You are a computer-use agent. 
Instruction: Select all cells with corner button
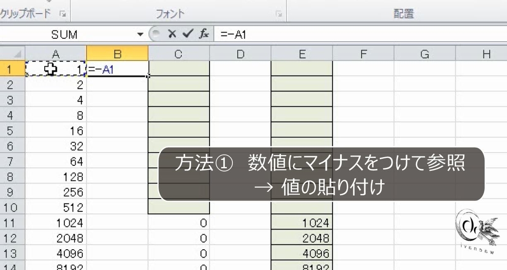pyautogui.click(x=13, y=54)
